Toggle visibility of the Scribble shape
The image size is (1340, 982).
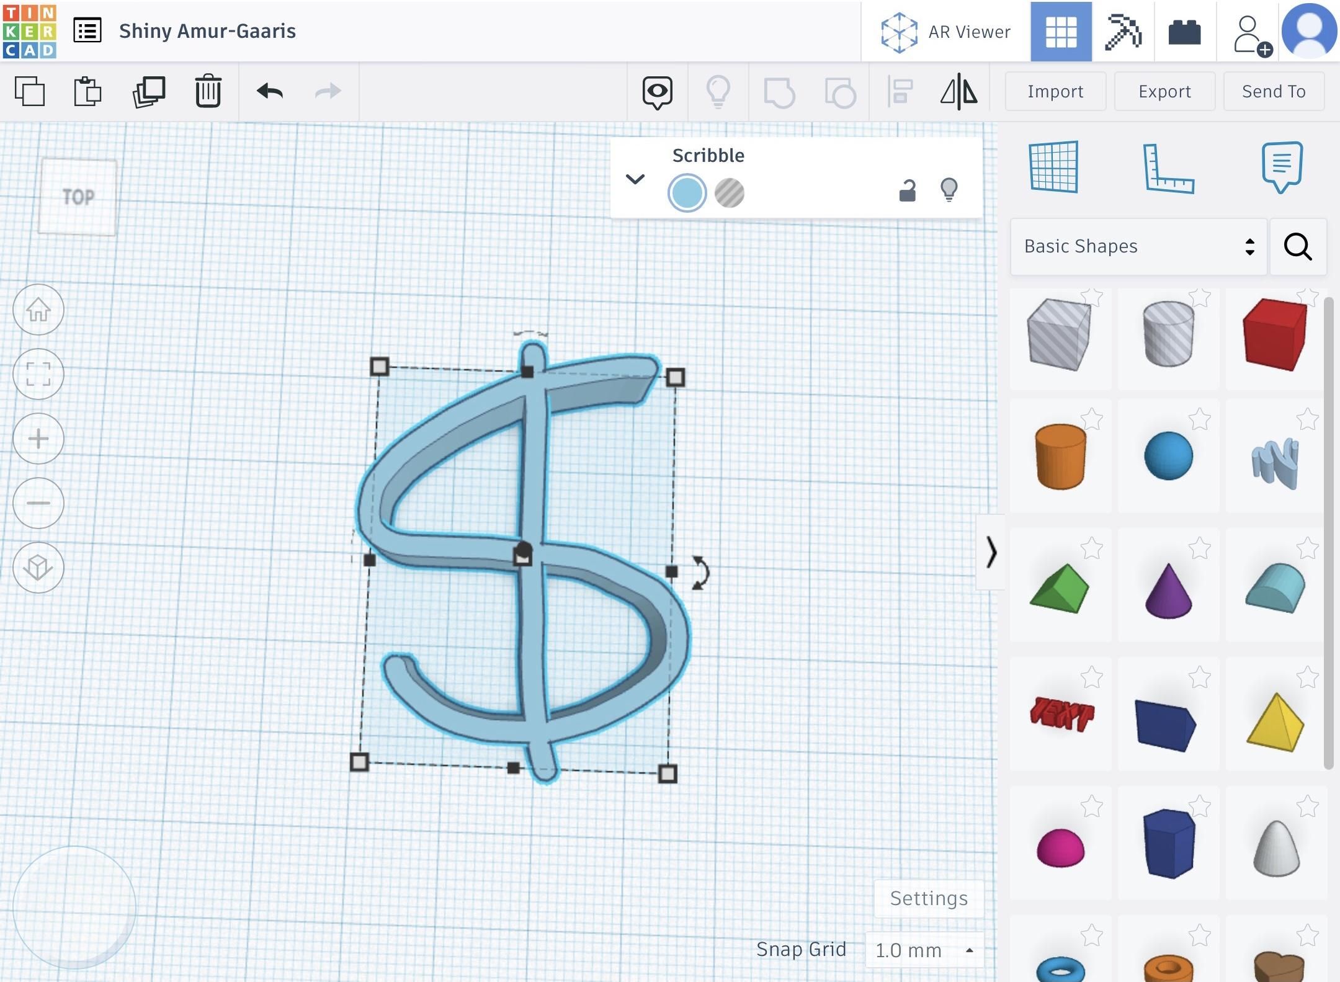pyautogui.click(x=949, y=189)
